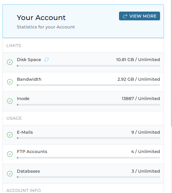Click the Your Account heading
This screenshot has width=172, height=193.
(41, 18)
